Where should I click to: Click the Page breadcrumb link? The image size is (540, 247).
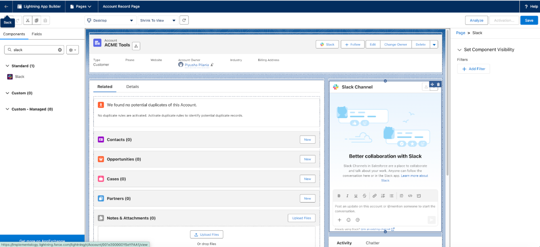coord(461,33)
